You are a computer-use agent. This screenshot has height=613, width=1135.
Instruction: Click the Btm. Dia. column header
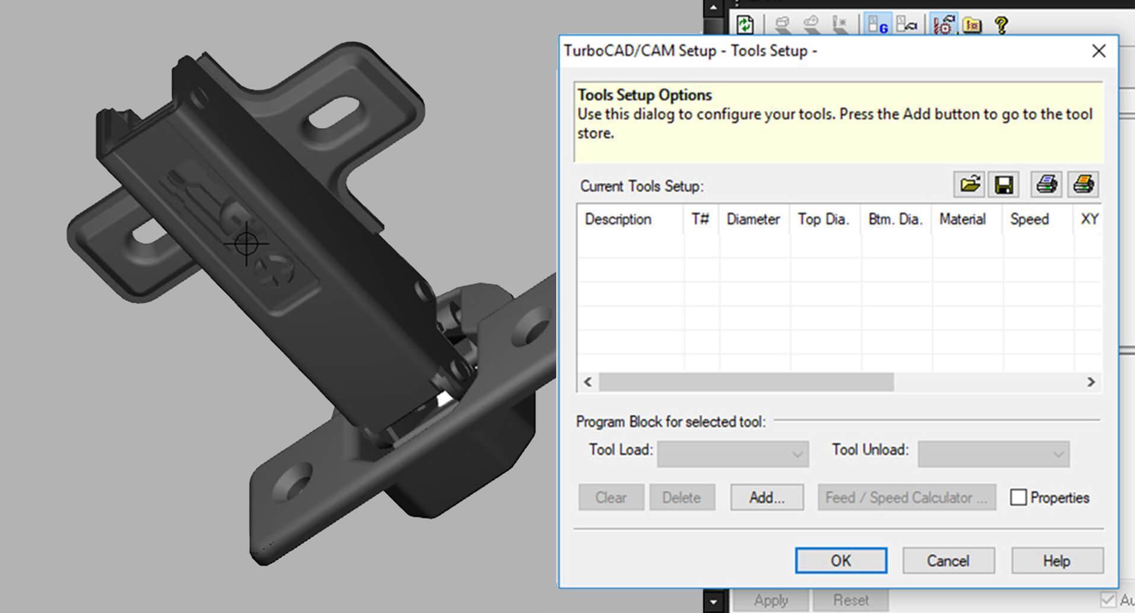896,220
